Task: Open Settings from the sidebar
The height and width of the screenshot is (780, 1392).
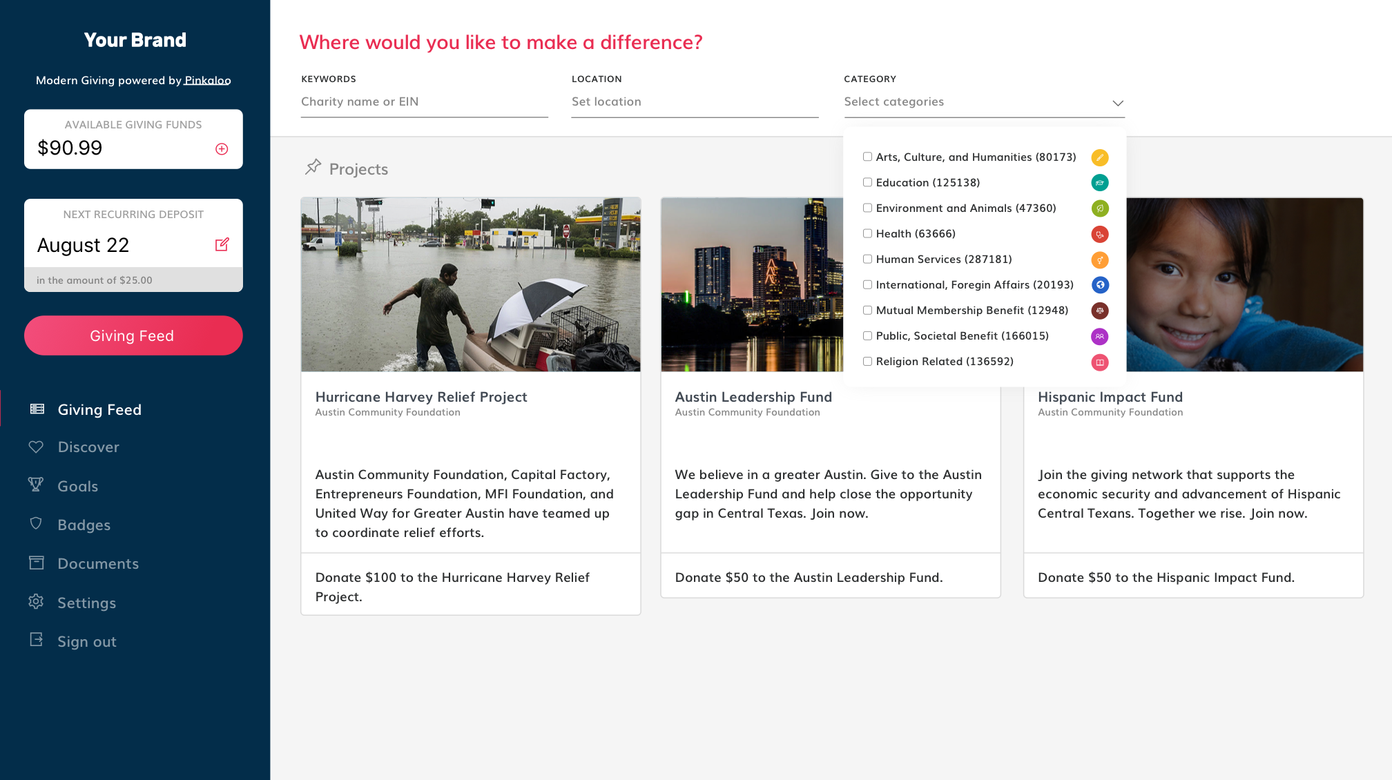Action: (87, 603)
